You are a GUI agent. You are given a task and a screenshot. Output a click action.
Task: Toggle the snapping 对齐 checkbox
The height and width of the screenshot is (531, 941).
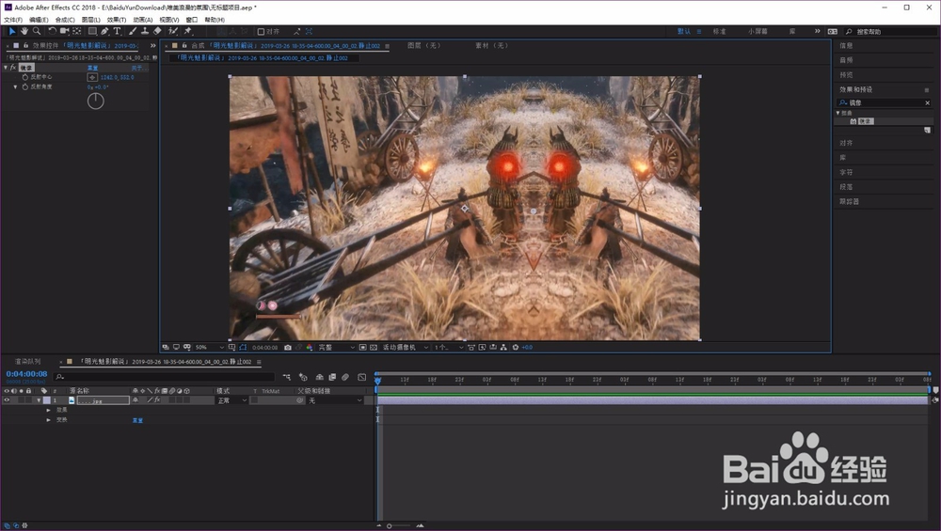point(261,31)
